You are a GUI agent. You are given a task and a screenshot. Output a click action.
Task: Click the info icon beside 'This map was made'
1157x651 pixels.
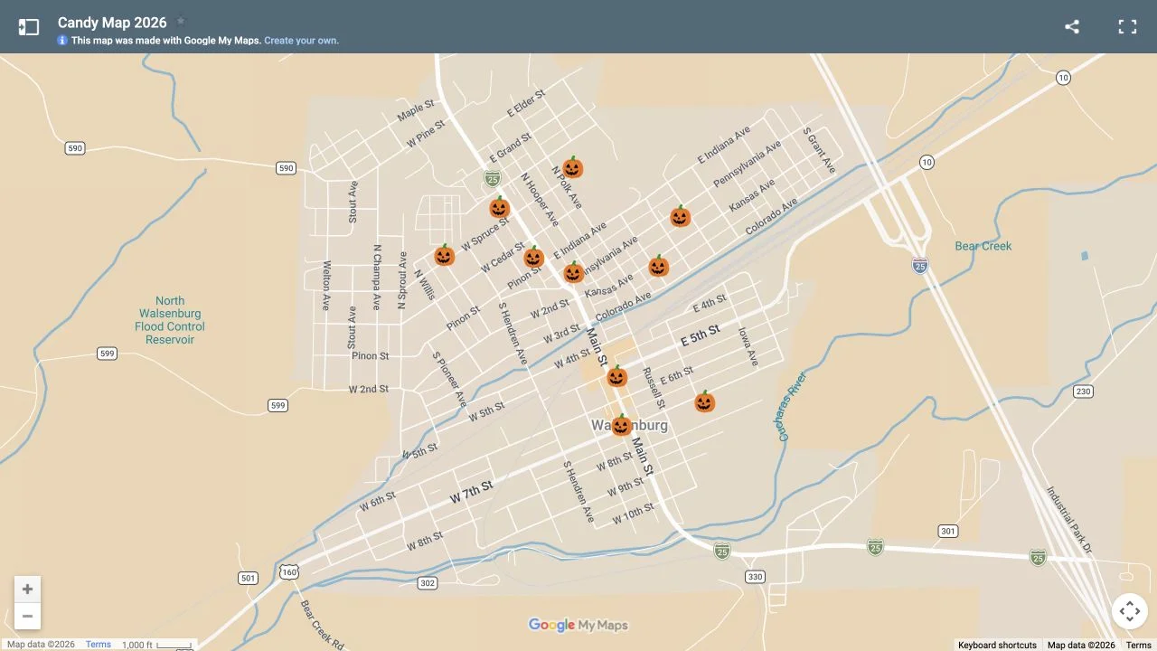click(x=62, y=41)
